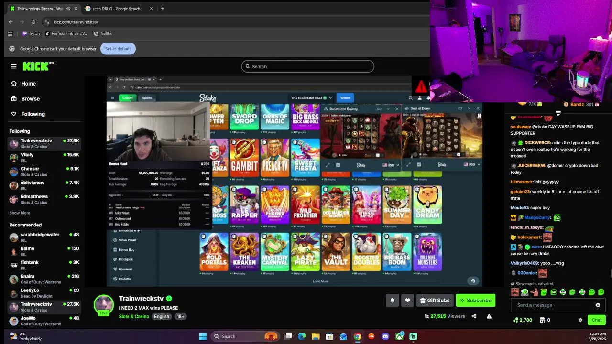Open fishtank recommended channel
This screenshot has height=344, width=612.
44,265
